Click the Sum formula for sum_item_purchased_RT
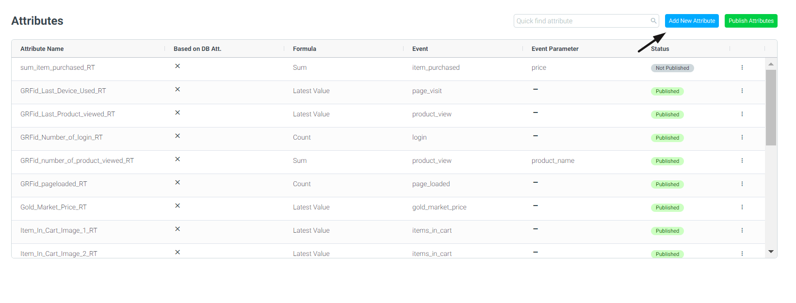Viewport: 796px width, 303px height. point(300,67)
